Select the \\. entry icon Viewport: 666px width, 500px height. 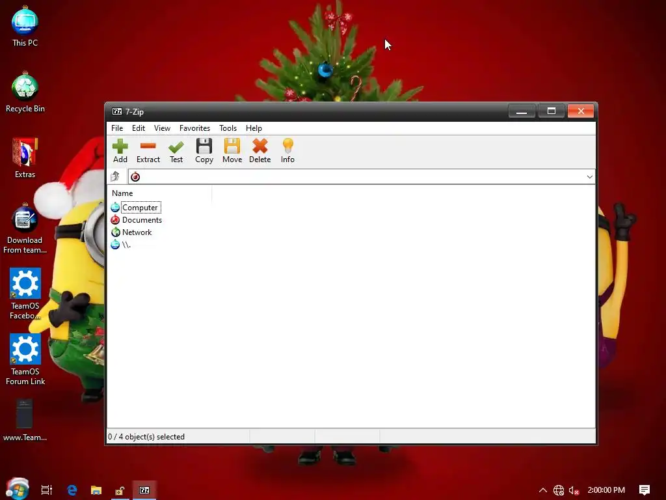point(115,245)
